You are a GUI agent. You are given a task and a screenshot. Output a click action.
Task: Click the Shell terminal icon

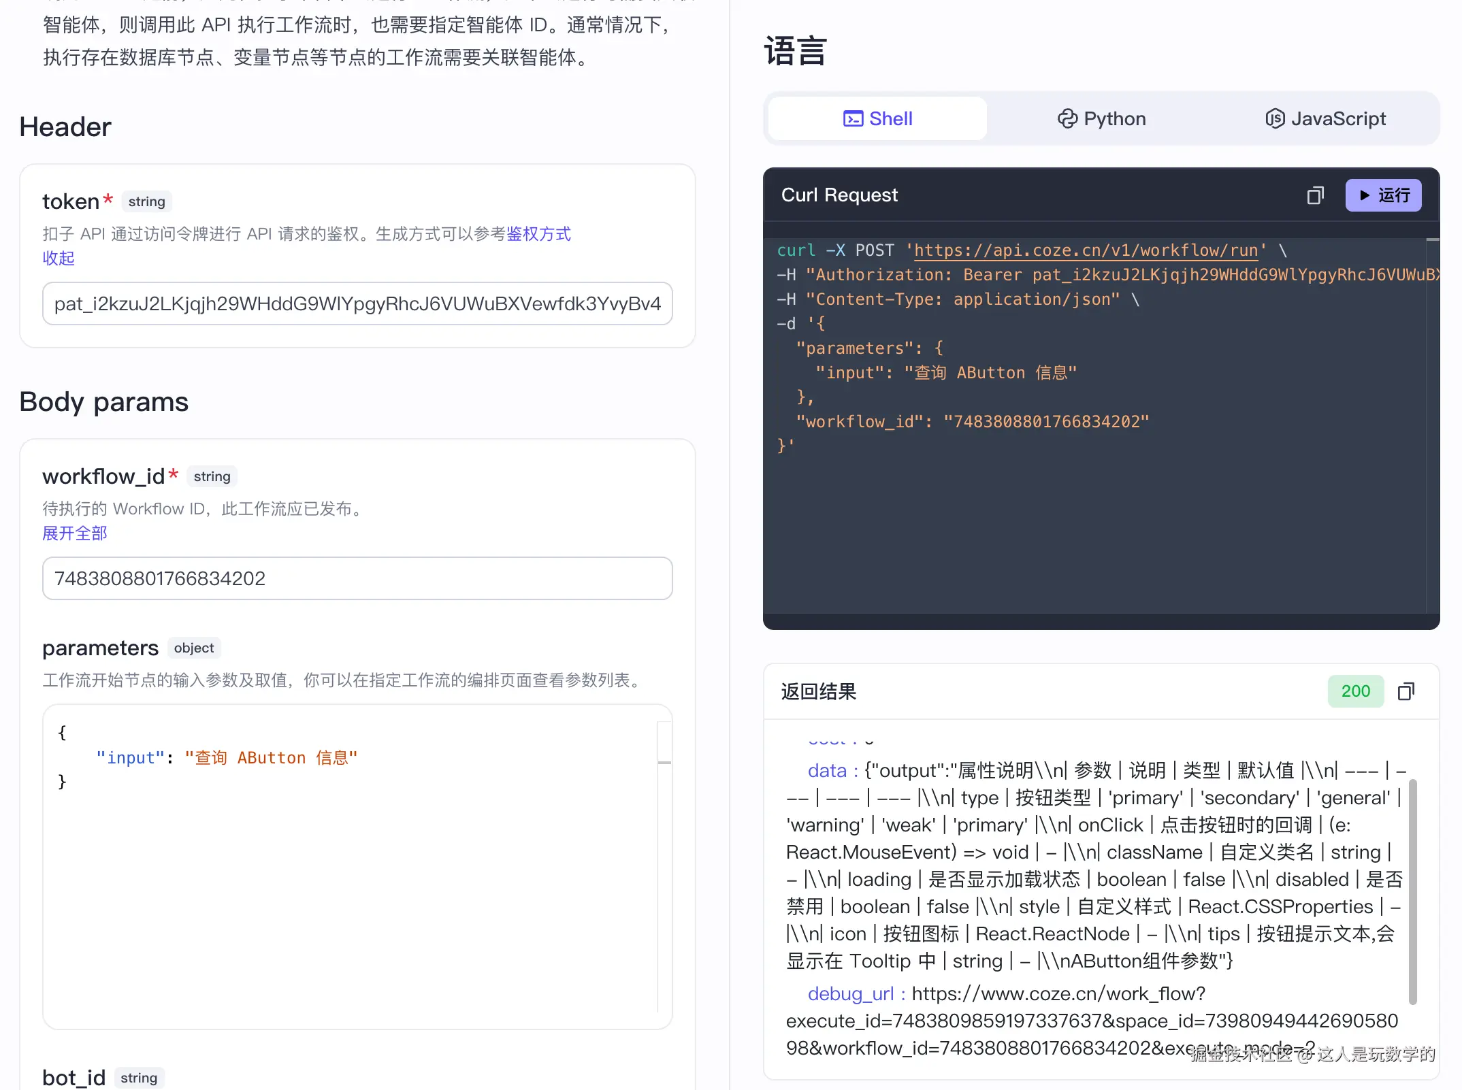tap(853, 119)
